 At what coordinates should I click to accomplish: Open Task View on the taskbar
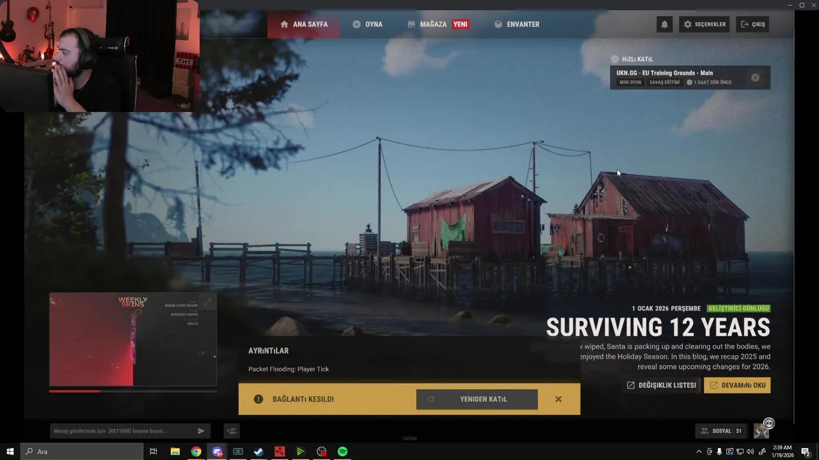coord(154,452)
